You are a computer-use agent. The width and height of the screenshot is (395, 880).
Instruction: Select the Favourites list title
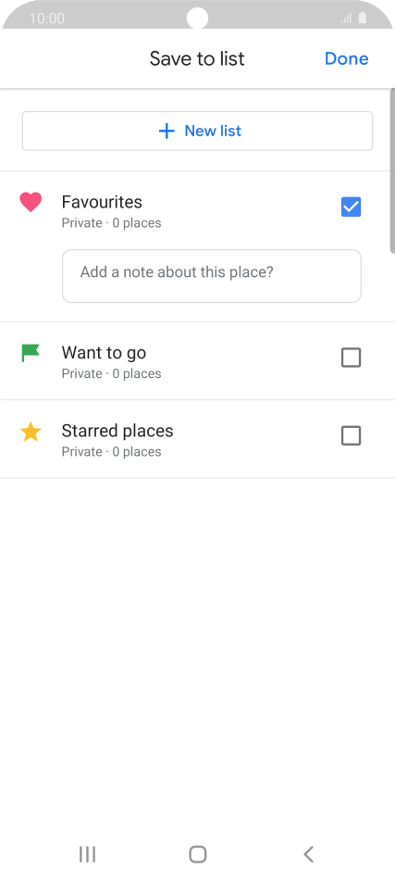tap(102, 202)
